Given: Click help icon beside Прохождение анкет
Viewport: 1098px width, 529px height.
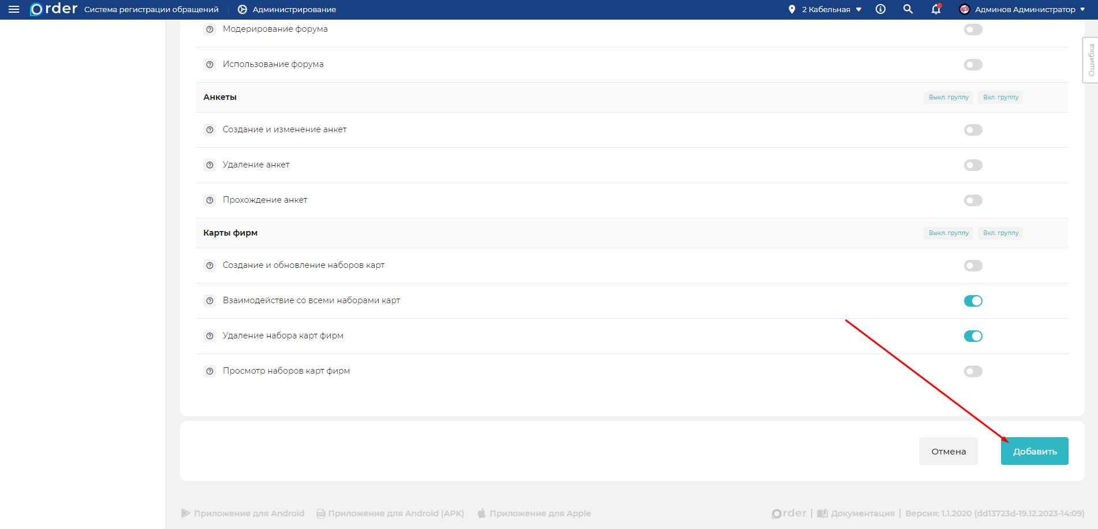Looking at the screenshot, I should click(x=210, y=200).
